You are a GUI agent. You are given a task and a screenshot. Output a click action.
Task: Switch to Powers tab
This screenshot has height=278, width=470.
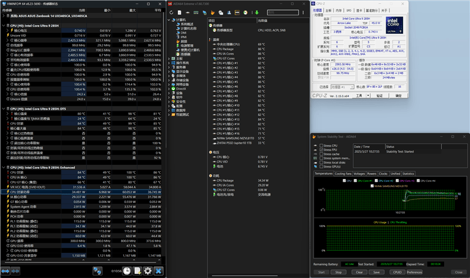(372, 174)
